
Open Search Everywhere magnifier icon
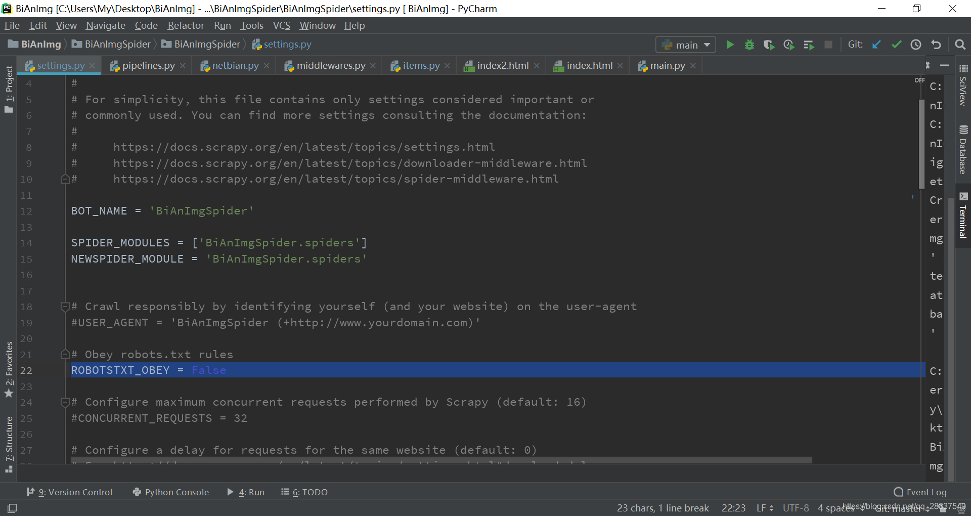click(960, 45)
